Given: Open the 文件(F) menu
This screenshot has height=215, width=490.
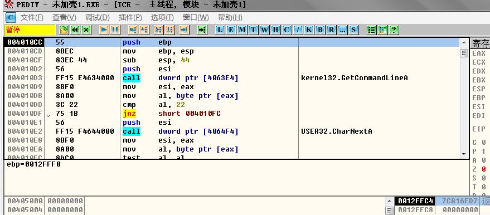Looking at the screenshot, I should click(x=32, y=17).
